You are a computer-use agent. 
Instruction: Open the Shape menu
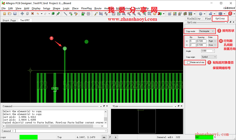tap(57, 8)
